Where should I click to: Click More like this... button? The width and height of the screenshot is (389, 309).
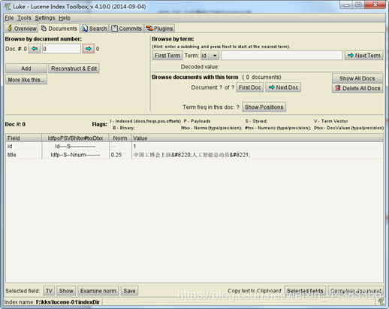pos(26,80)
